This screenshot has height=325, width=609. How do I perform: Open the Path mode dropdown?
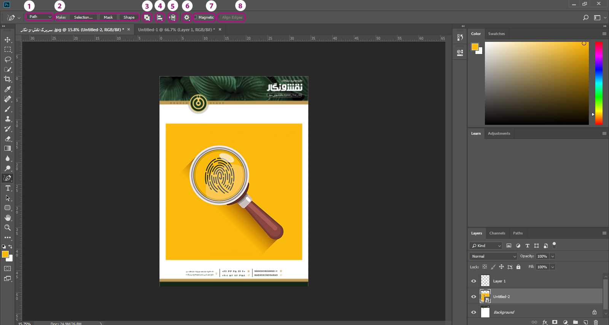[39, 17]
